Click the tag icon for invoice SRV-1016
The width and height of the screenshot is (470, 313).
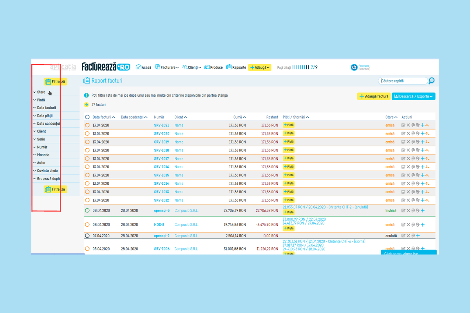(x=418, y=167)
